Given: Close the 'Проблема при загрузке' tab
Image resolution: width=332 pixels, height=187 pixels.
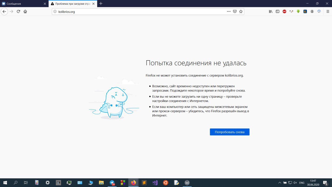Looking at the screenshot, I should click(94, 4).
